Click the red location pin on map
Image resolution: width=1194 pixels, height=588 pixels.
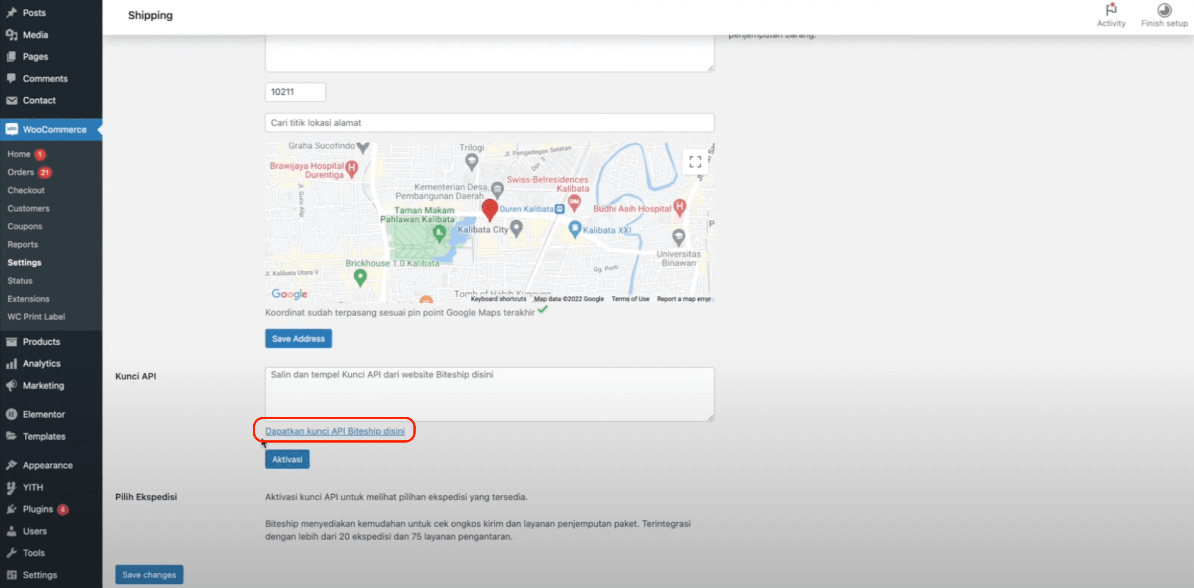click(490, 210)
